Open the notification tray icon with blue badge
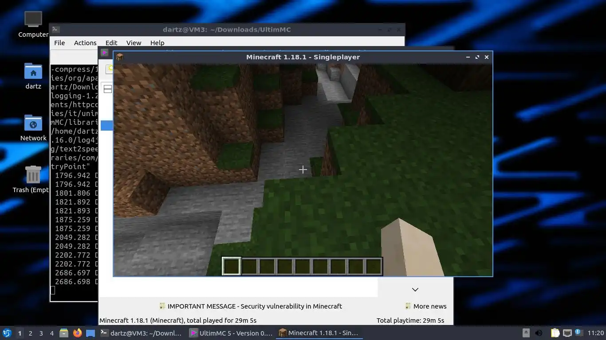Viewport: 606px width, 340px height. click(x=578, y=332)
